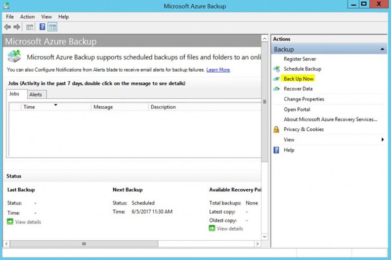The height and width of the screenshot is (260, 391).
Task: Click the vertical scrollbar up arrow
Action: click(265, 38)
